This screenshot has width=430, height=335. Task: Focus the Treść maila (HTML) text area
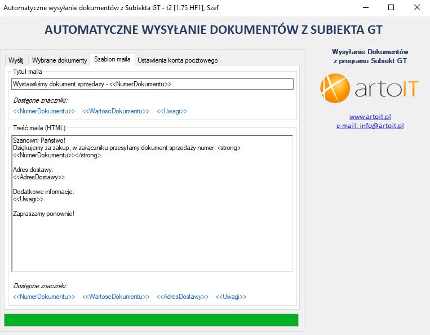click(152, 203)
